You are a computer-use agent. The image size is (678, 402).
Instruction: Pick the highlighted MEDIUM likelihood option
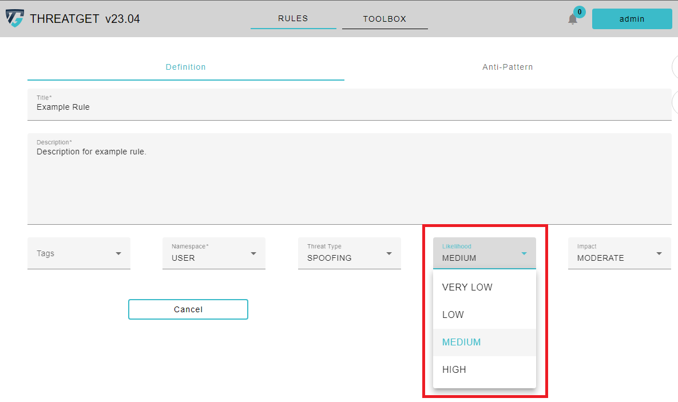pyautogui.click(x=462, y=342)
